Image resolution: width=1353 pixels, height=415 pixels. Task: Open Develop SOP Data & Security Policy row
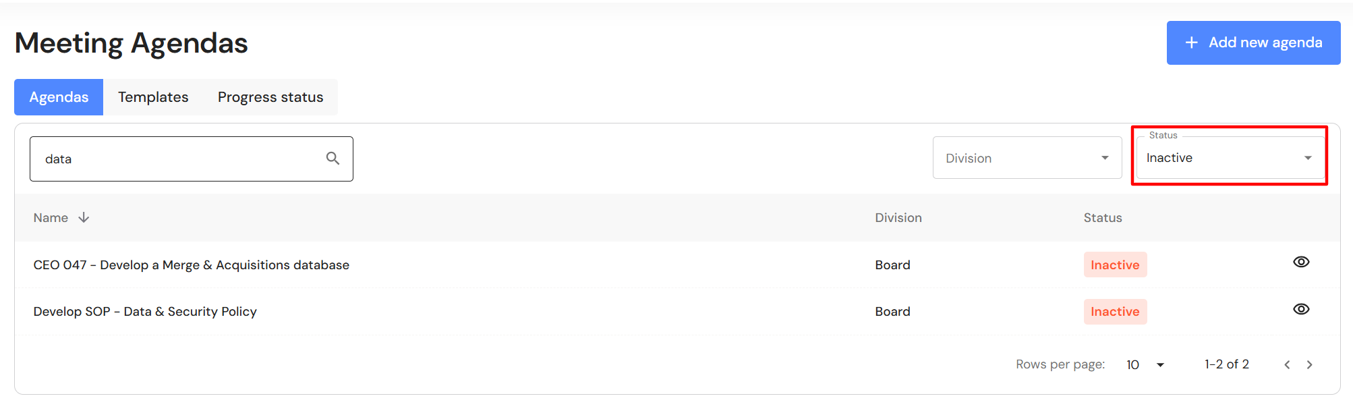[x=145, y=312]
